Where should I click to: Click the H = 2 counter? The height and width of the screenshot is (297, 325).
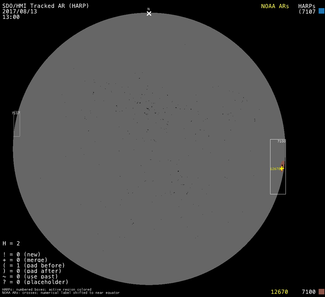pos(11,243)
